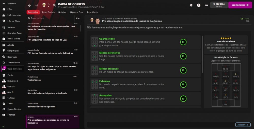Click the Academia button at bottom right

click(x=243, y=125)
